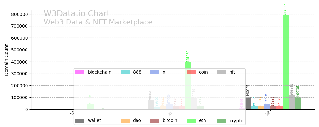Click the gray nft bar labeled 116896
This screenshot has width=319, height=127.
292,103
